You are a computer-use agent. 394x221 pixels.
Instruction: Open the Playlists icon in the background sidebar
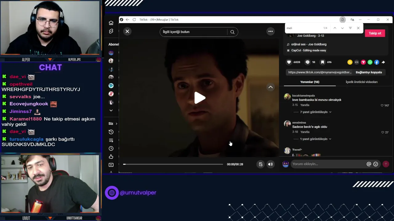pyautogui.click(x=111, y=140)
